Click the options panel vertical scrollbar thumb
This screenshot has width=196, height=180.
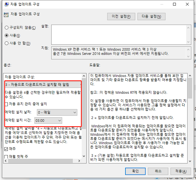pyautogui.click(x=84, y=103)
